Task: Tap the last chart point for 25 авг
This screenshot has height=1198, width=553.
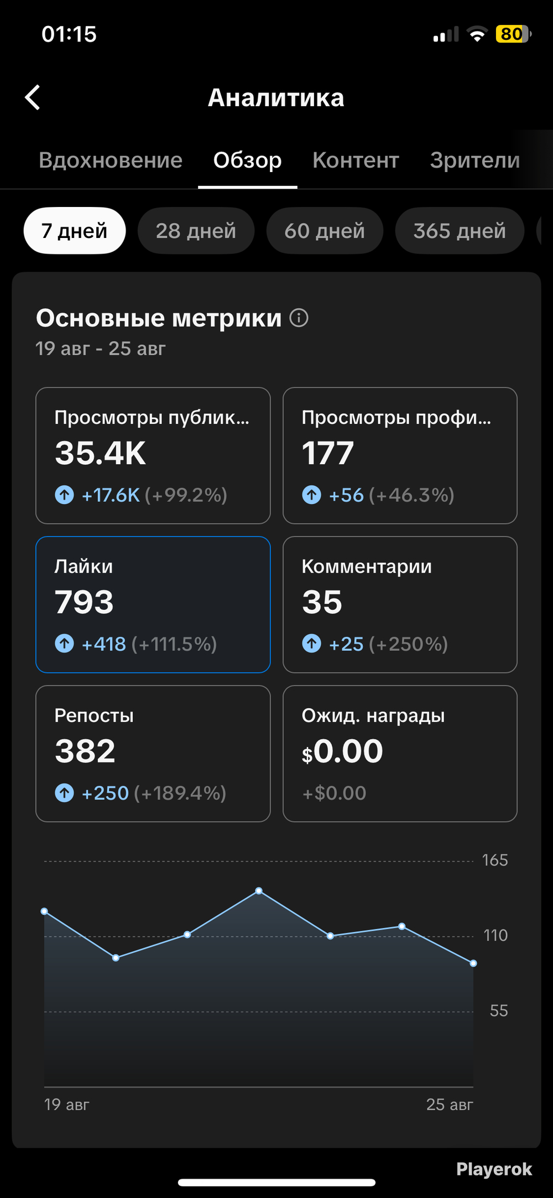Action: coord(473,963)
